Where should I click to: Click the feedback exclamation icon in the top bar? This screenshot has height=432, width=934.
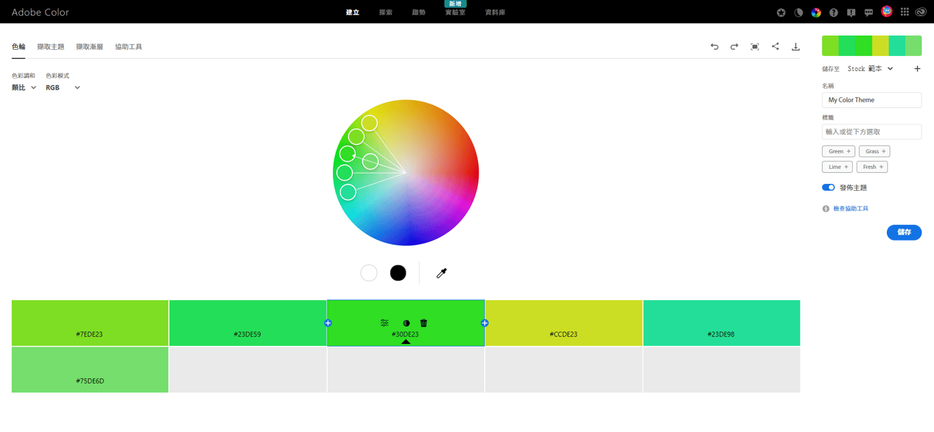pyautogui.click(x=851, y=12)
